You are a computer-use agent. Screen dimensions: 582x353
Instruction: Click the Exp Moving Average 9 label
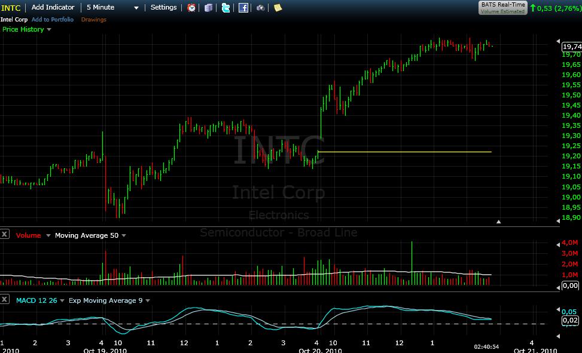coord(106,300)
